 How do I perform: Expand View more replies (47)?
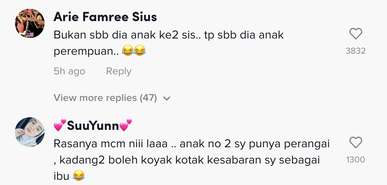click(x=105, y=98)
